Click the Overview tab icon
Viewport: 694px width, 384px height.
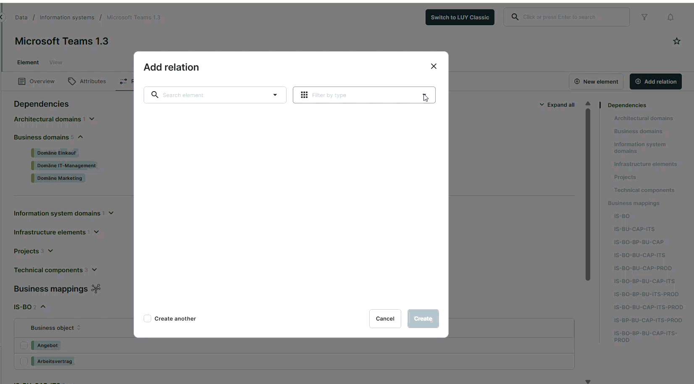pyautogui.click(x=22, y=81)
